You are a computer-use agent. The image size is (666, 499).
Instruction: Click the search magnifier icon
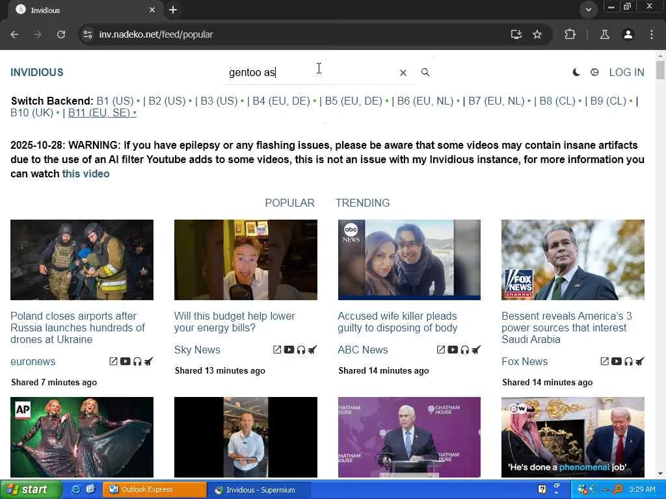425,72
